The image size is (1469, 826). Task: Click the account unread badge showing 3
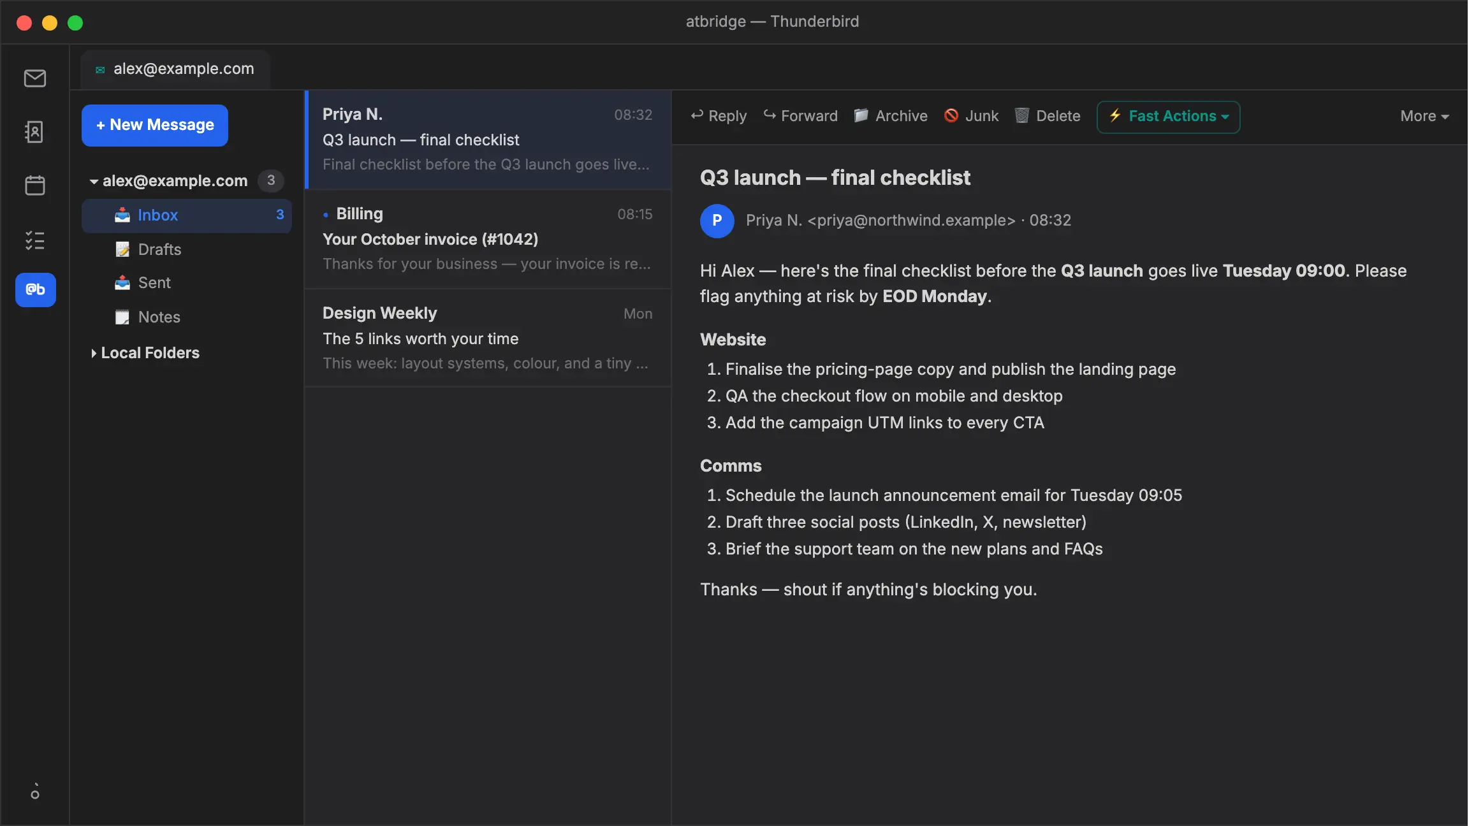pyautogui.click(x=271, y=181)
